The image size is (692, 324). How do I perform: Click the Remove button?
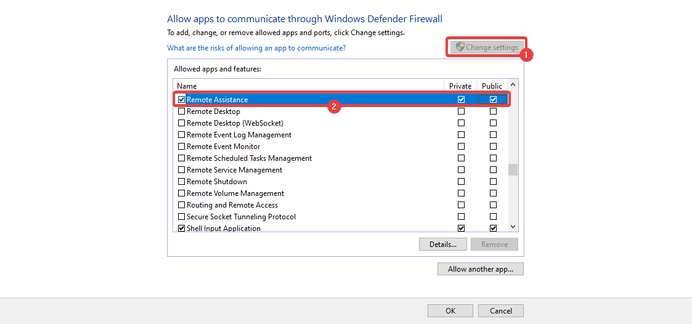pyautogui.click(x=494, y=244)
